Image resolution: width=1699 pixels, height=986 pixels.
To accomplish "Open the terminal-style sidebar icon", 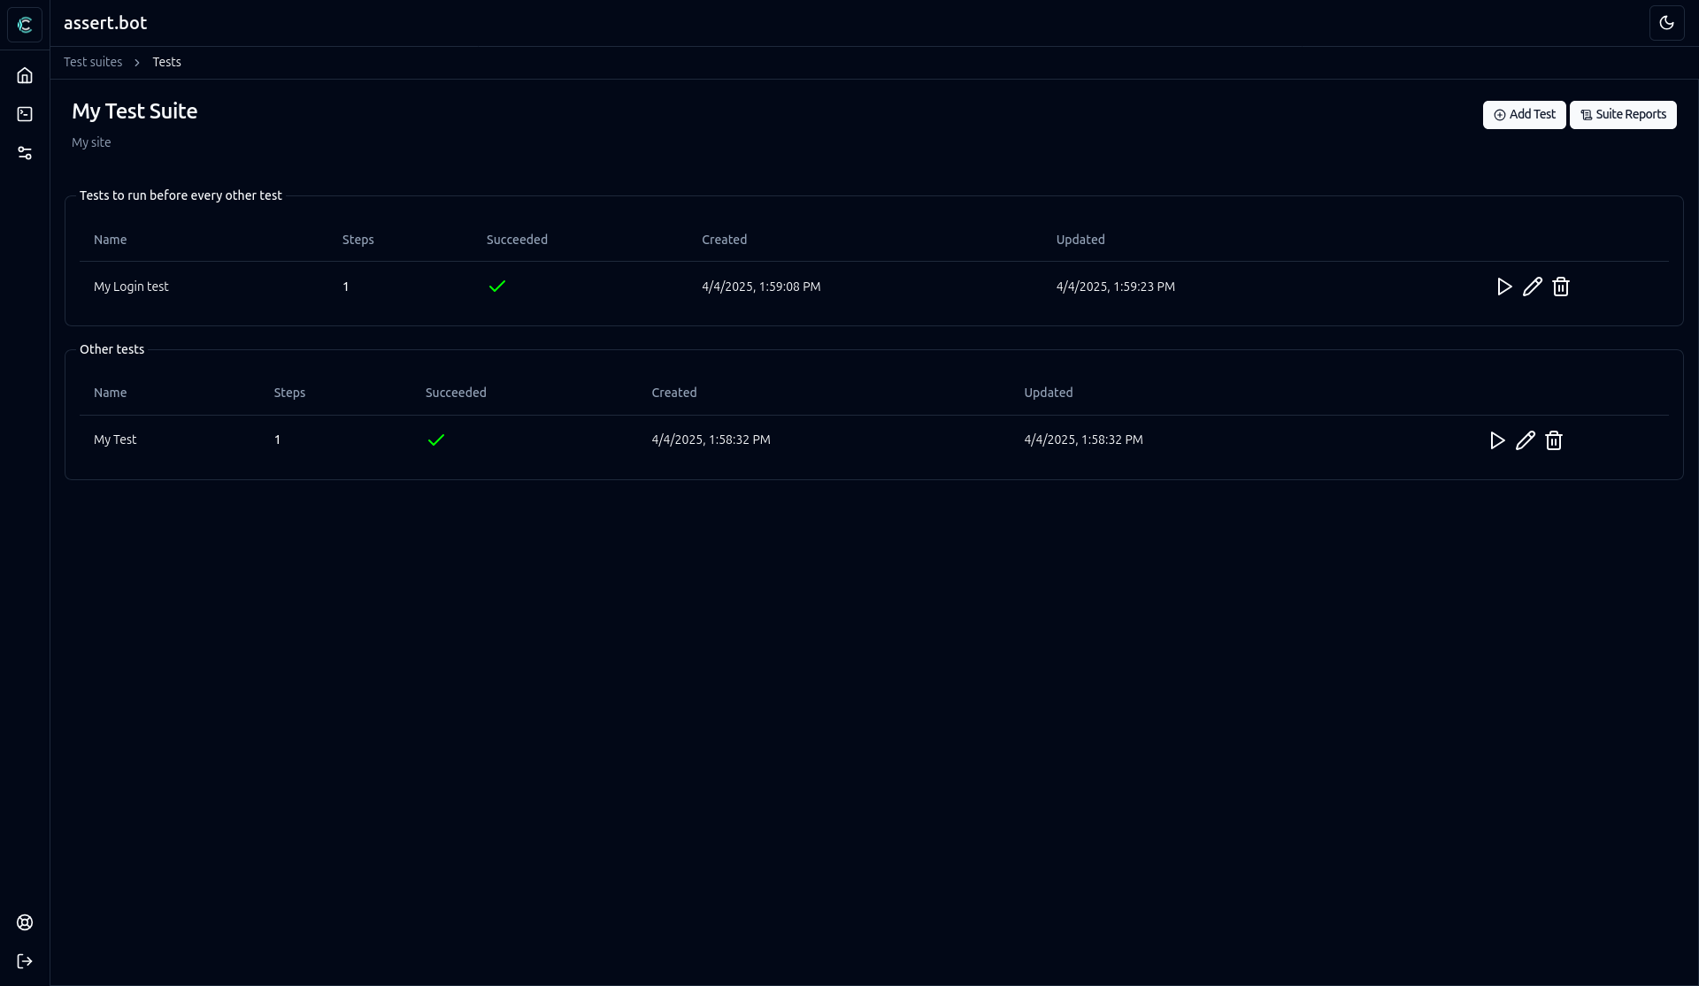I will pos(25,114).
